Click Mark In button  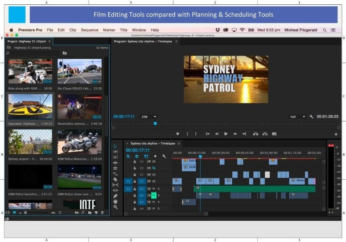(187, 134)
